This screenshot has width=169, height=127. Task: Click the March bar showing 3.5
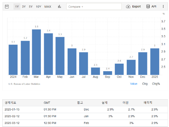[37, 52]
